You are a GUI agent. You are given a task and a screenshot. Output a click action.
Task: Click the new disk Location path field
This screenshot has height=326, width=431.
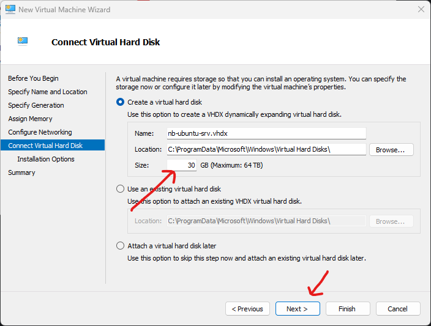tap(266, 149)
